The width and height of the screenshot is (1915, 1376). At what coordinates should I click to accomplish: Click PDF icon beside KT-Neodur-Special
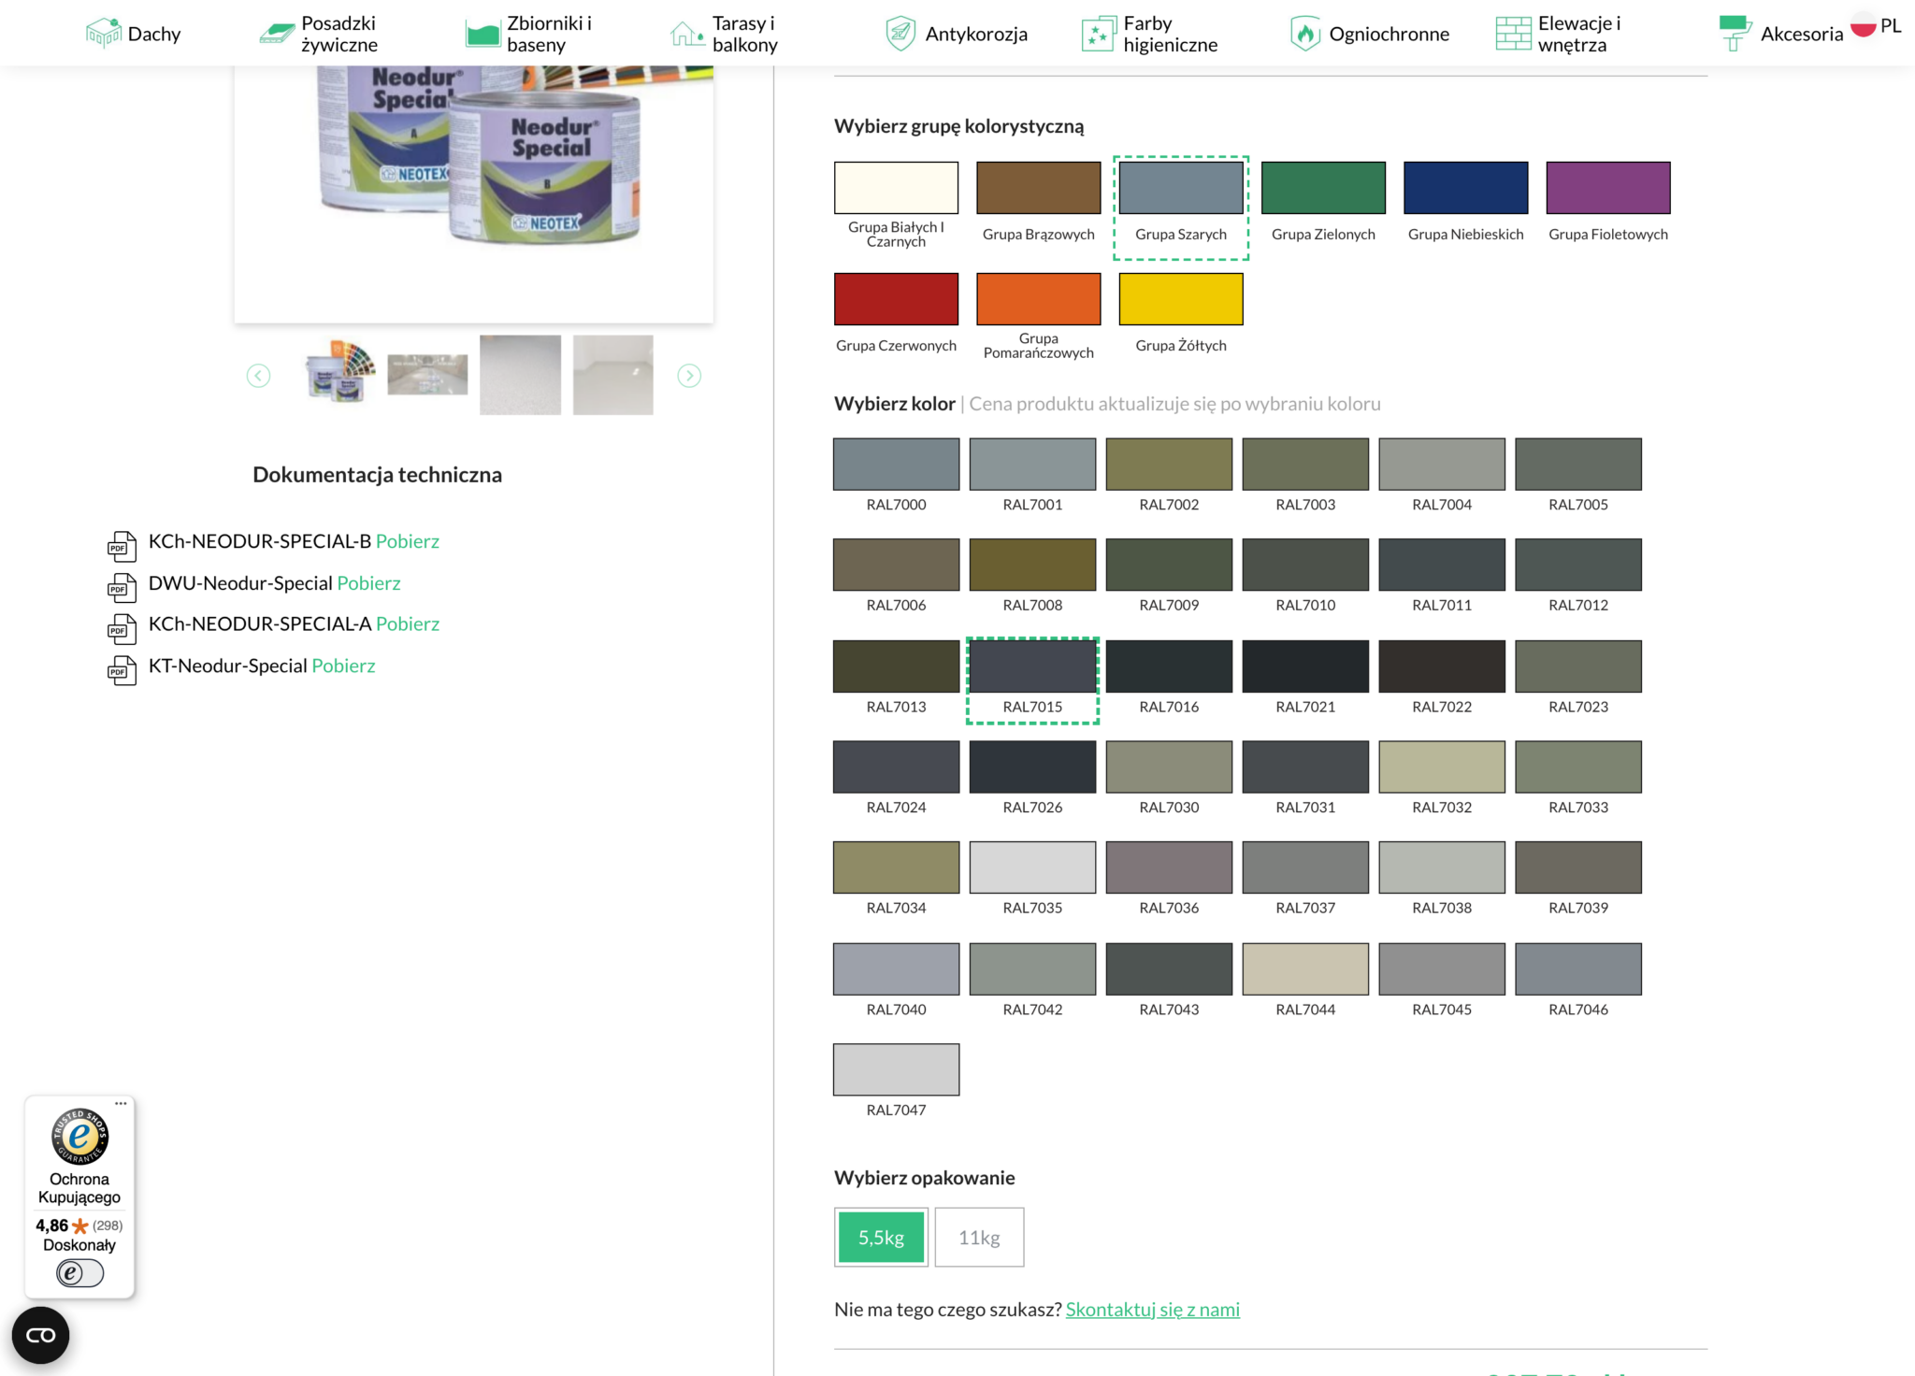click(x=122, y=670)
